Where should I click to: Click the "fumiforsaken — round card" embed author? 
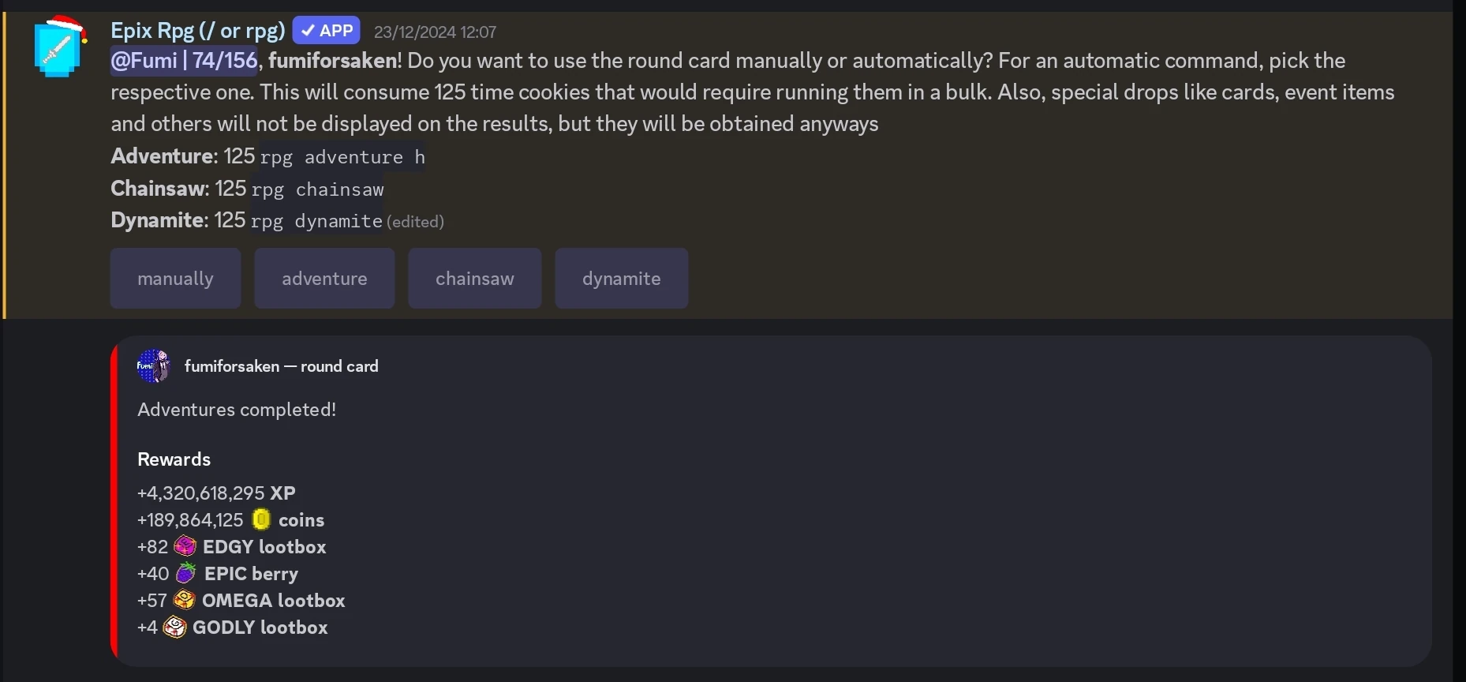point(282,366)
